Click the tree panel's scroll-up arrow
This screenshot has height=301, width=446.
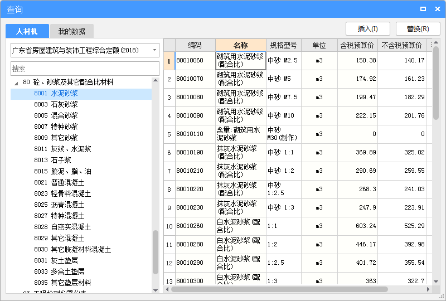tap(156, 80)
